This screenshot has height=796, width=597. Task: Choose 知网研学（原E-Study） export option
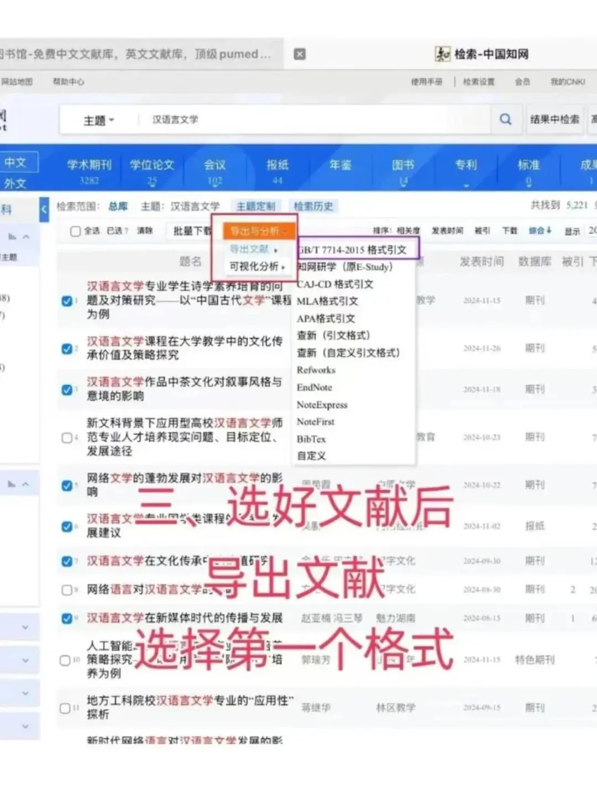[x=345, y=267]
